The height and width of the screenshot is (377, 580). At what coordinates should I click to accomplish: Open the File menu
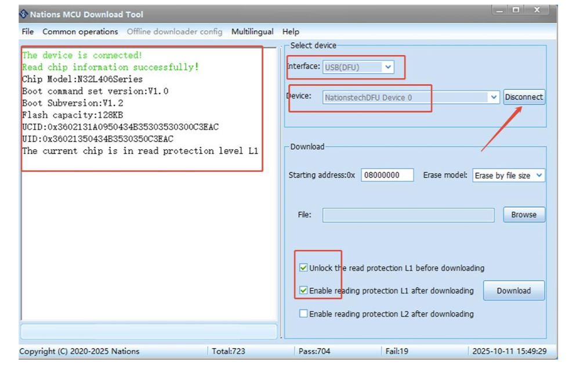pos(28,32)
